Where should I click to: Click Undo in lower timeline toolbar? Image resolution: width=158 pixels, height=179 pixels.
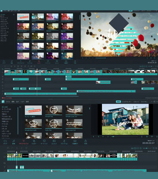click(x=8, y=148)
